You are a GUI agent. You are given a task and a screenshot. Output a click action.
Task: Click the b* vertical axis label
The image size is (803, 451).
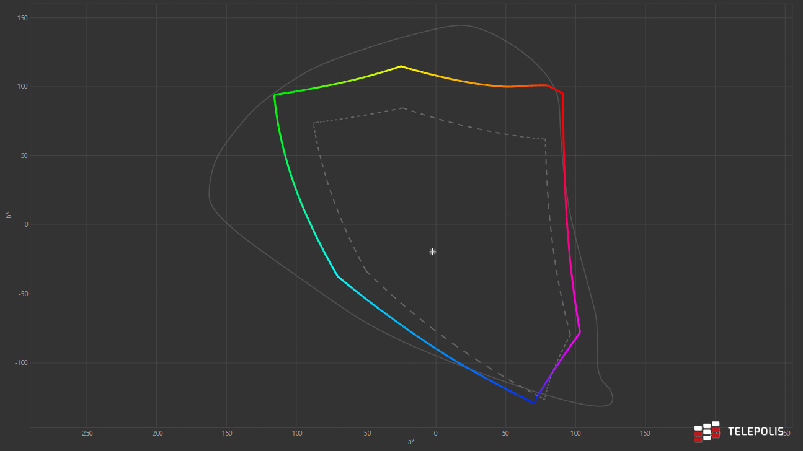pos(9,215)
